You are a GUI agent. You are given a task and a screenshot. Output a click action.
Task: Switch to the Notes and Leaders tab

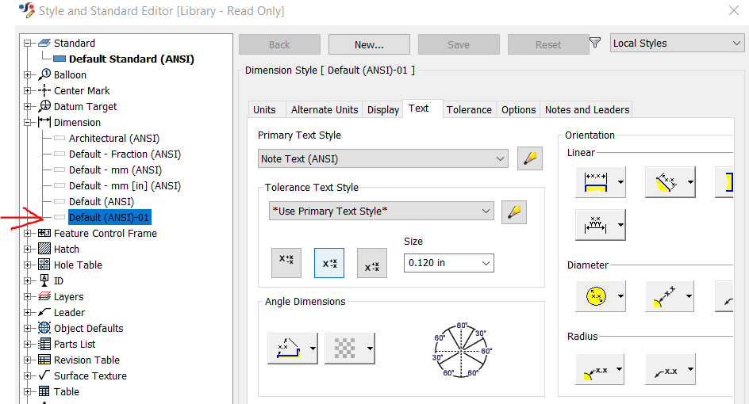tap(587, 109)
